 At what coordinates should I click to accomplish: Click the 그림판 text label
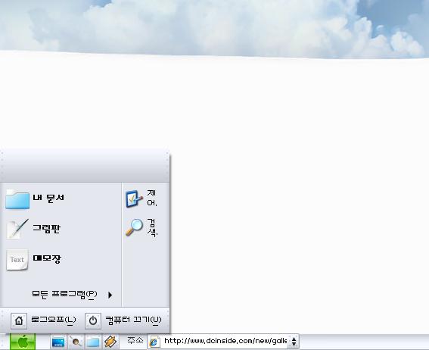click(x=46, y=228)
